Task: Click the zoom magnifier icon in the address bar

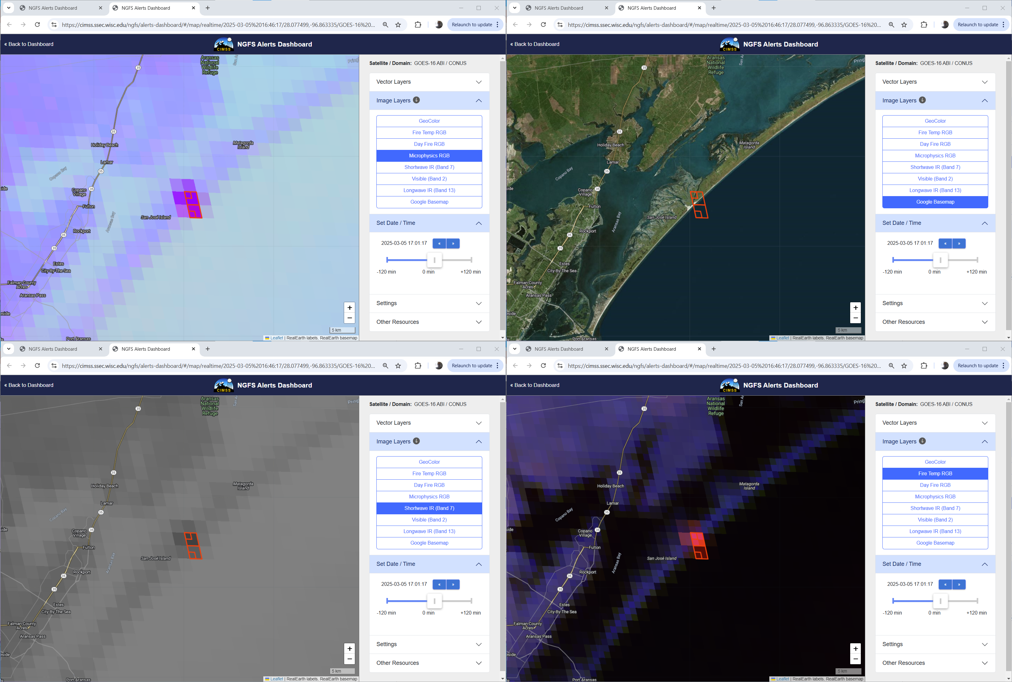Action: (x=385, y=25)
